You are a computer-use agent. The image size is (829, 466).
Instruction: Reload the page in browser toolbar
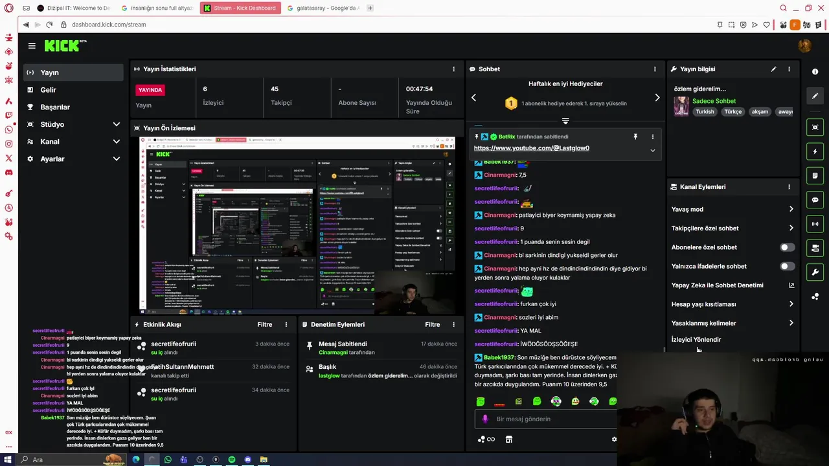[49, 25]
